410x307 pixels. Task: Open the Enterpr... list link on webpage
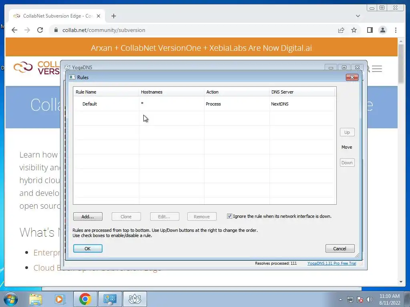pos(46,253)
